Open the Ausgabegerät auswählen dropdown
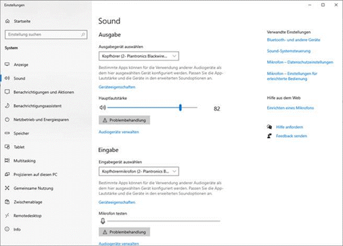Viewport: 343px width, 246px height. pyautogui.click(x=139, y=56)
